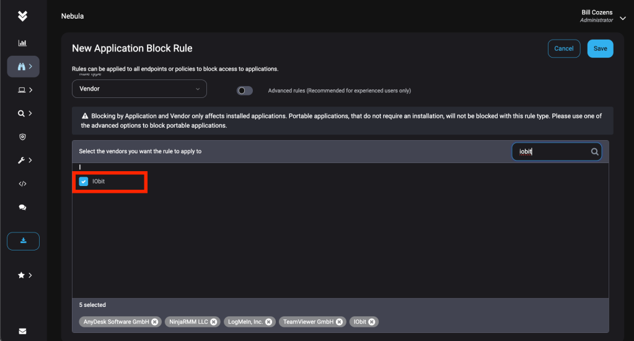Click the Nebula logo icon in the sidebar
The width and height of the screenshot is (634, 341).
23,16
